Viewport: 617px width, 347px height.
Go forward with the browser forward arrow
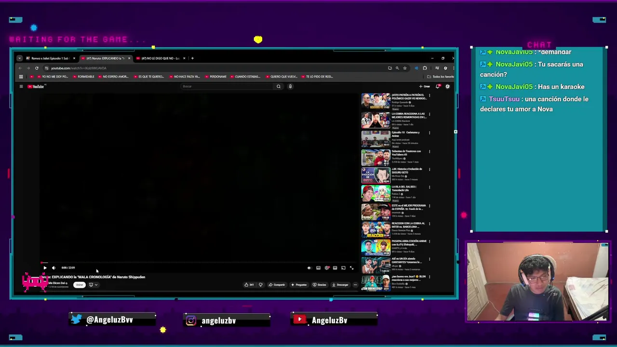tap(28, 68)
